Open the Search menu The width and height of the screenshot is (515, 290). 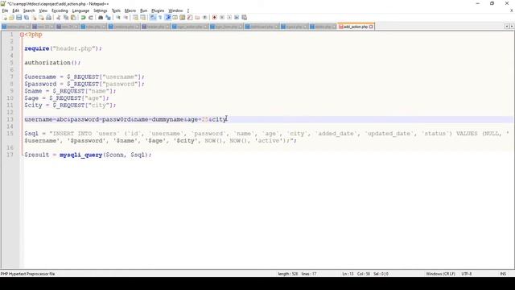pyautogui.click(x=29, y=10)
